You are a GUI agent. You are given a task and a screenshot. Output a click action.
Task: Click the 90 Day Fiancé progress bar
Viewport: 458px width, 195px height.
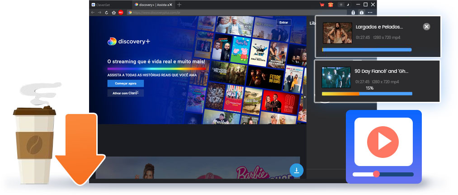[367, 94]
